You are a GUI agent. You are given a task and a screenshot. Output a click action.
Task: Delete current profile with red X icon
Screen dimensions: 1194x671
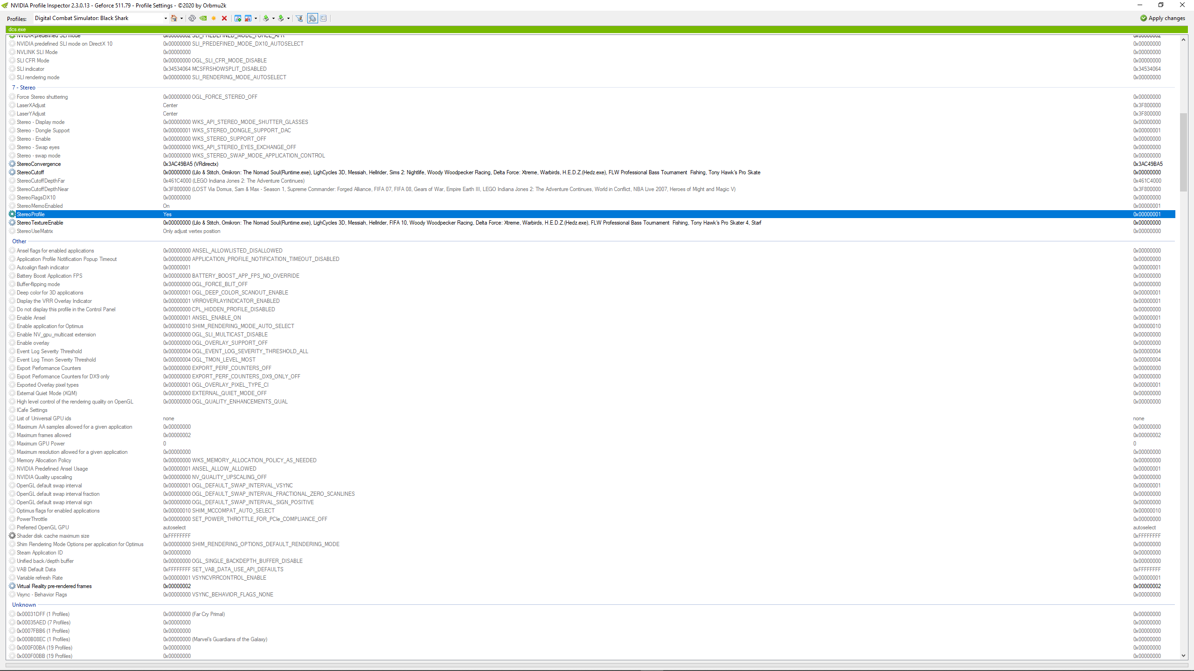(224, 18)
